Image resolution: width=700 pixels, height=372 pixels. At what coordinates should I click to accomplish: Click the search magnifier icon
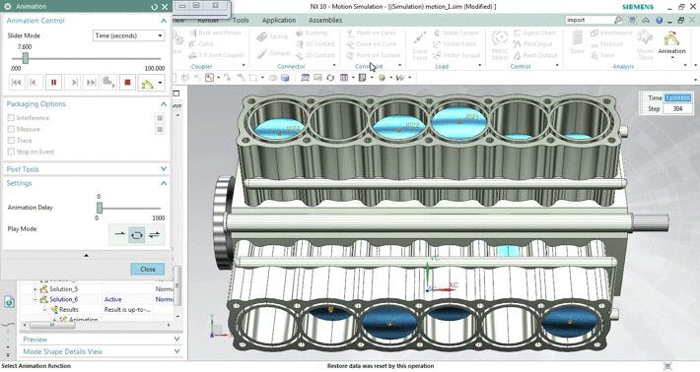tap(618, 20)
